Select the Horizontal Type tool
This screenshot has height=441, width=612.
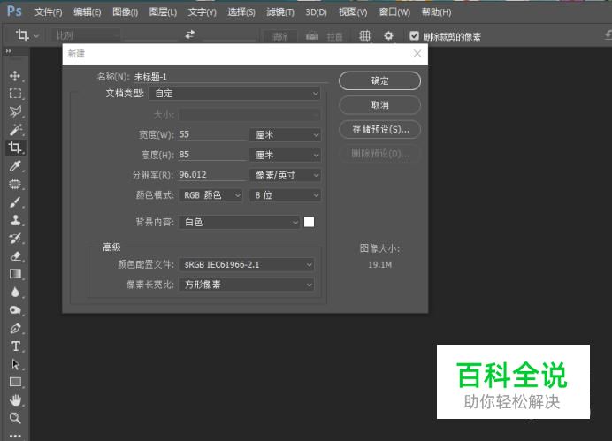[15, 346]
